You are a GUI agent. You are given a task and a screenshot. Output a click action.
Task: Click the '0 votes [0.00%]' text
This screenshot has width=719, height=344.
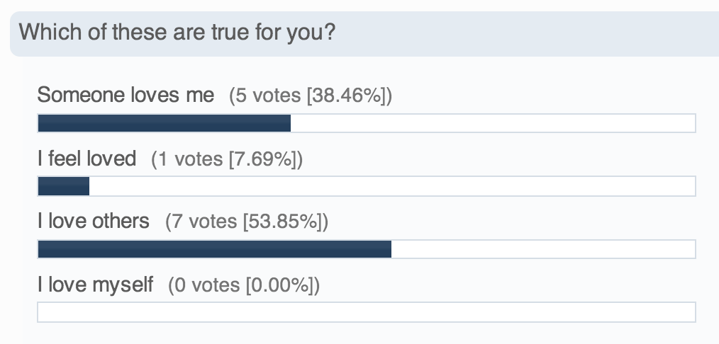click(x=244, y=285)
